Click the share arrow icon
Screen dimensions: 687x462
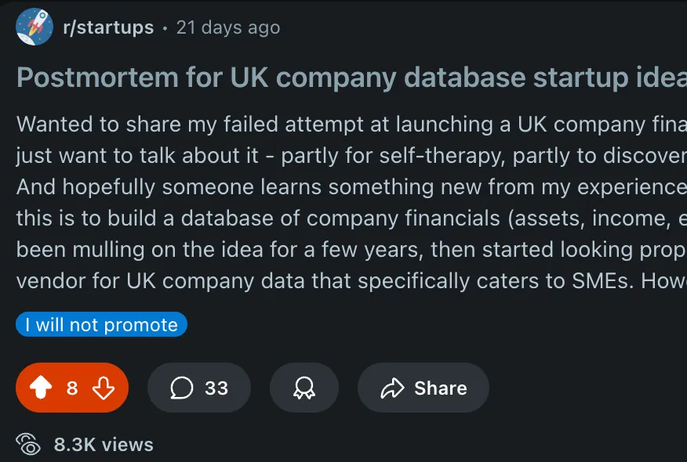(x=391, y=388)
